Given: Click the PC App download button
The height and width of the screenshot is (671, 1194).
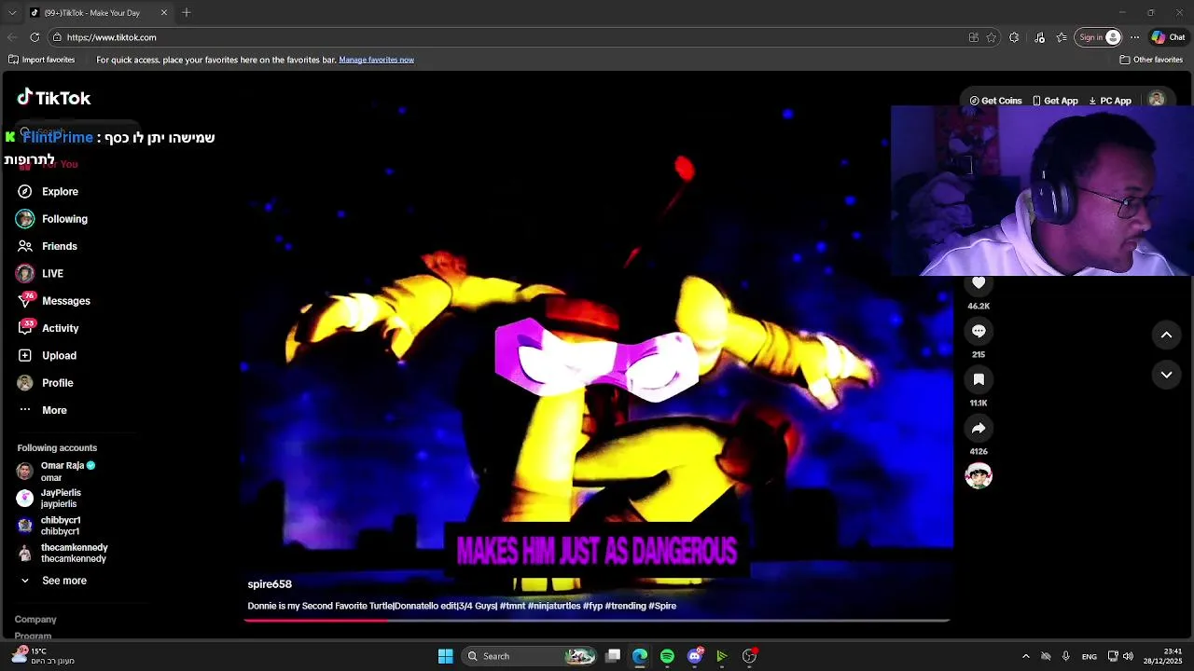Looking at the screenshot, I should tap(1110, 101).
